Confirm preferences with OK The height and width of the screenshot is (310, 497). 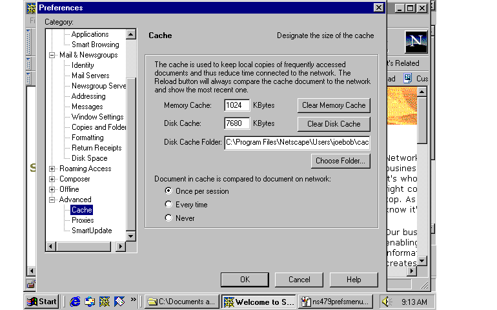[x=245, y=280]
